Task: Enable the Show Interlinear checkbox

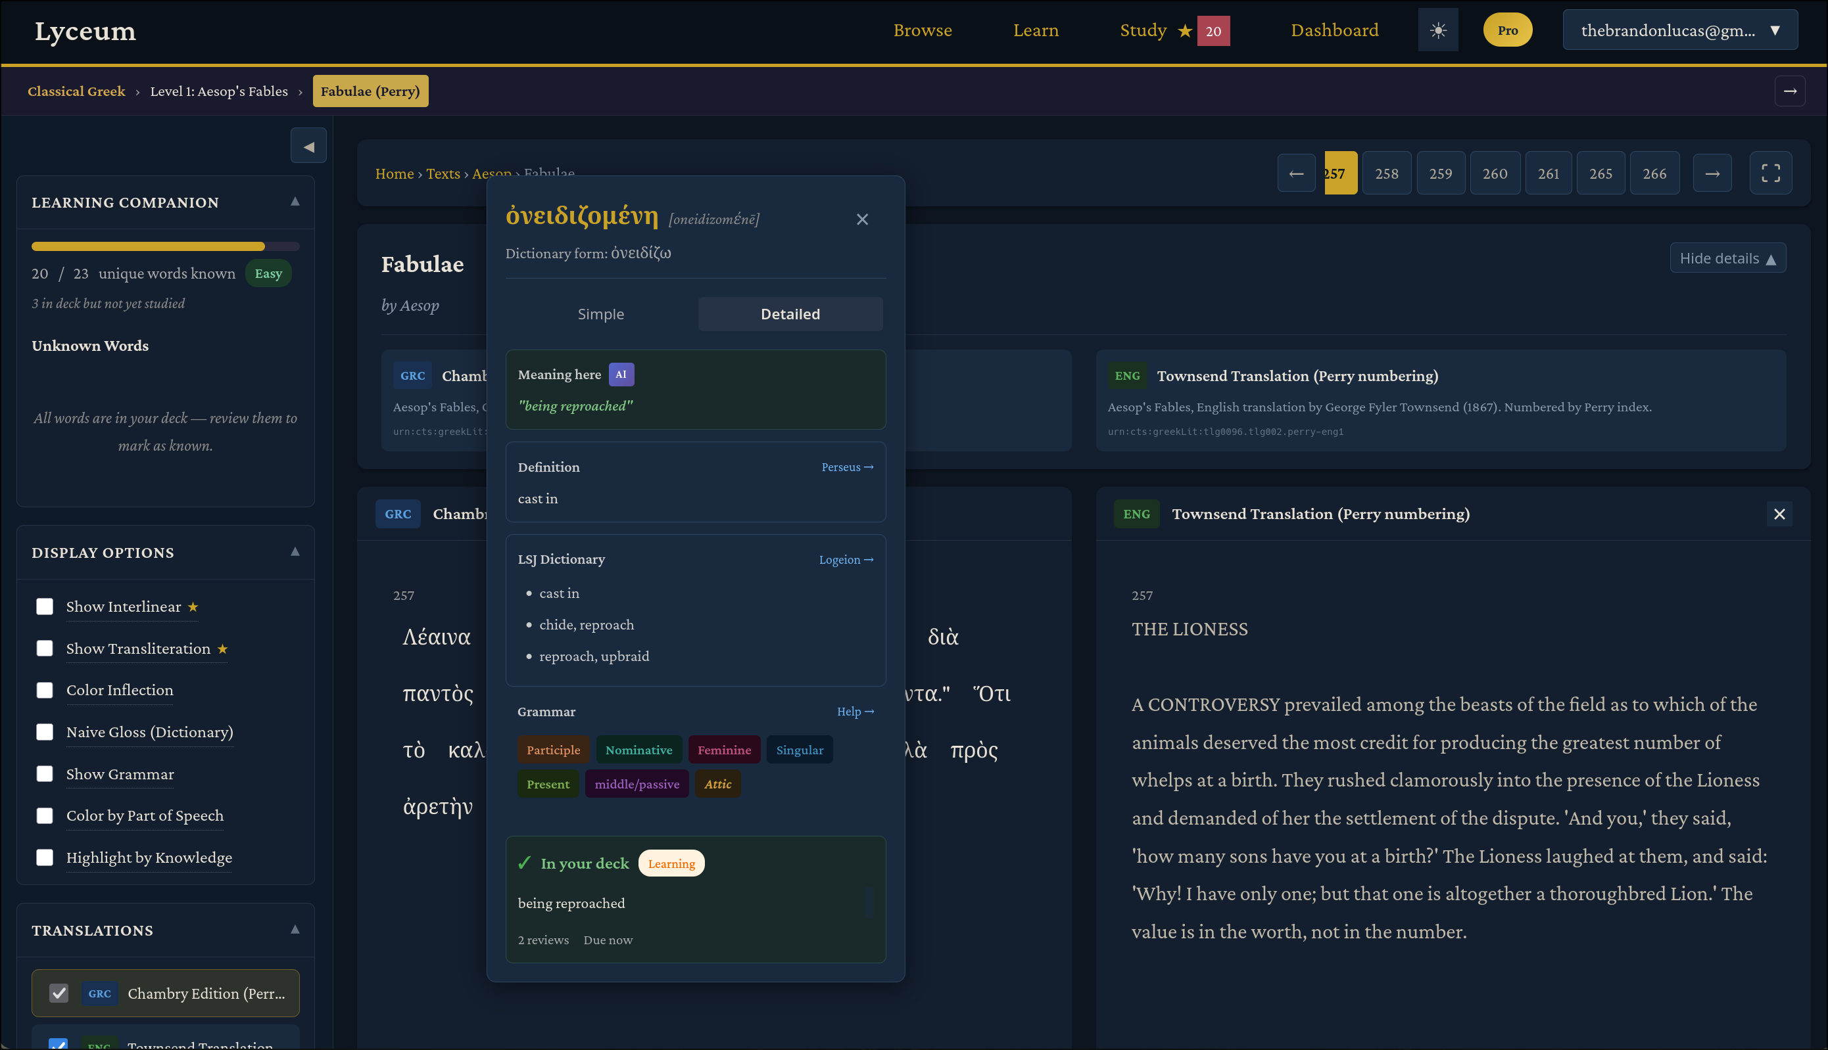Action: pos(45,606)
